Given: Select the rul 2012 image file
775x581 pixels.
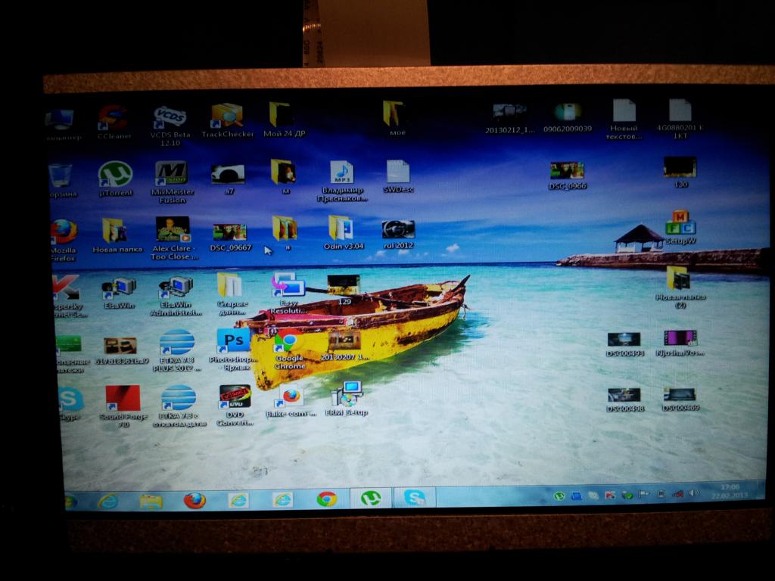Looking at the screenshot, I should tap(398, 229).
